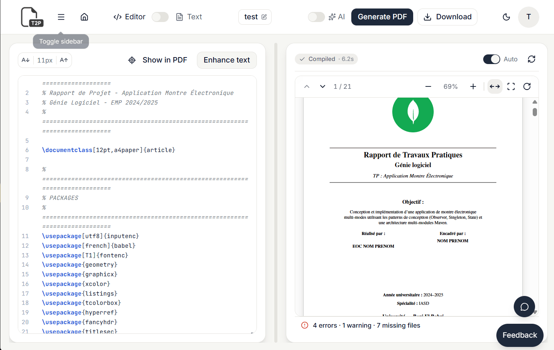Click the \documentclass line in editor
Screen dimensions: 554x350
(109, 150)
